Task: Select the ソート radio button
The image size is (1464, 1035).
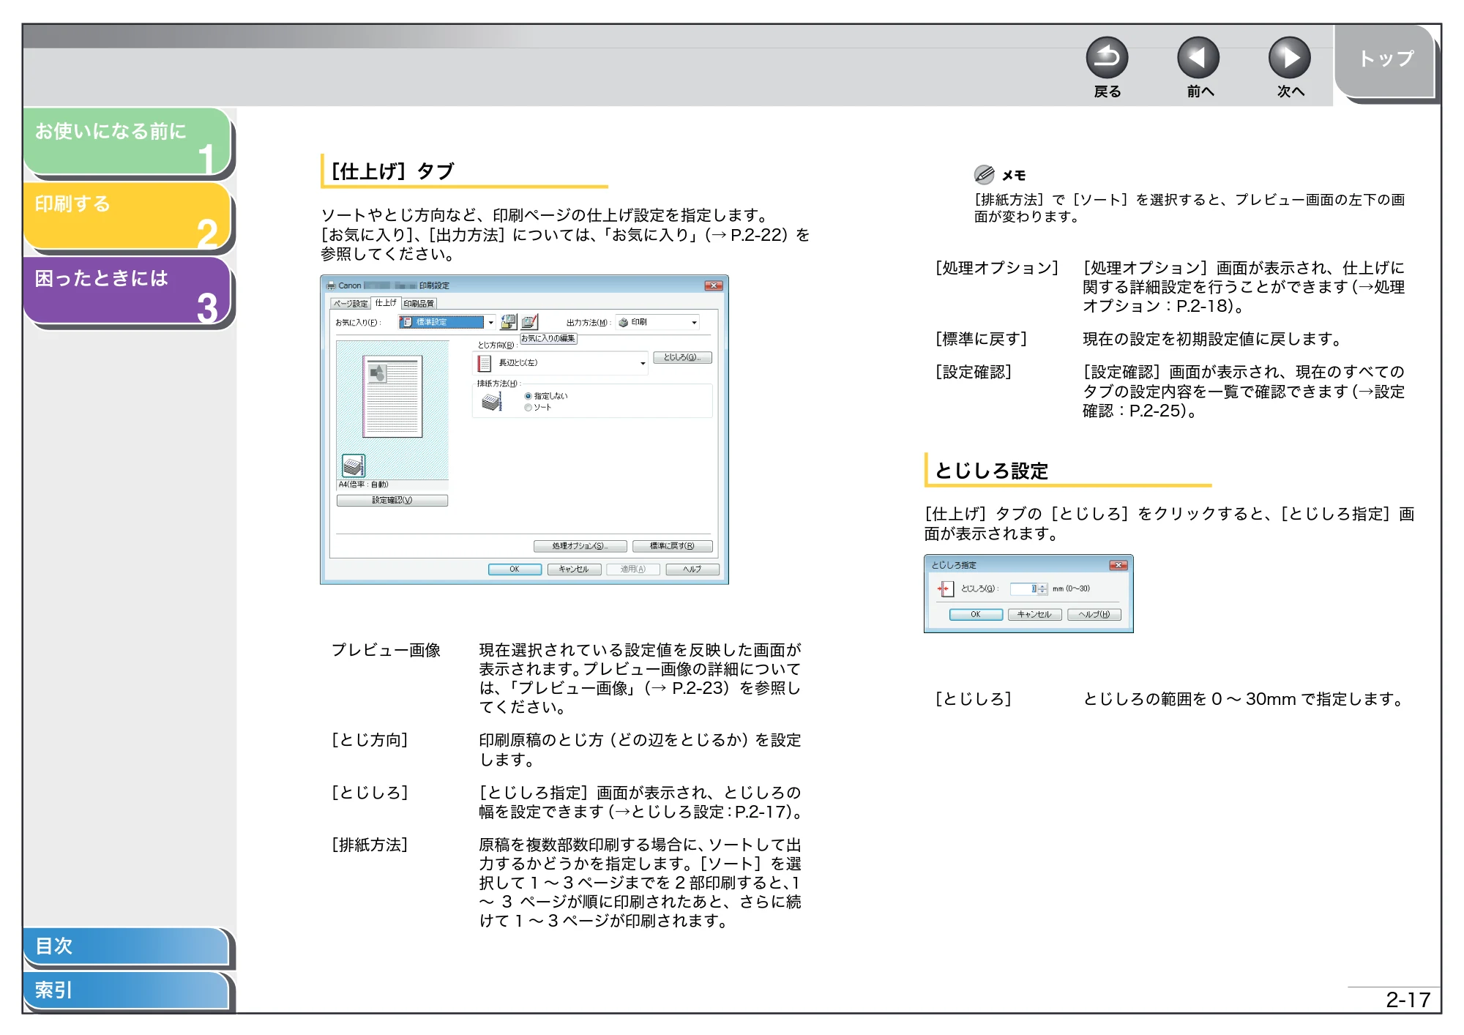Action: coord(528,408)
